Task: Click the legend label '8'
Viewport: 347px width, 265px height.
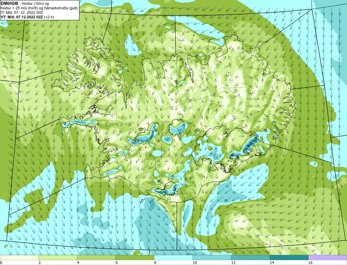Action: [155, 263]
